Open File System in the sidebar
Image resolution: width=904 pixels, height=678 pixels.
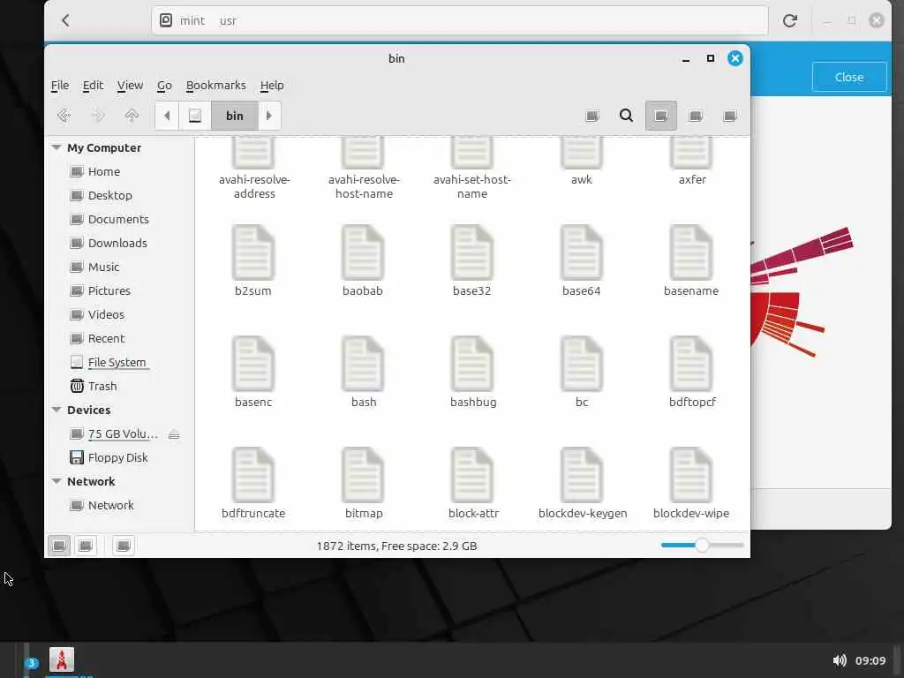(117, 362)
